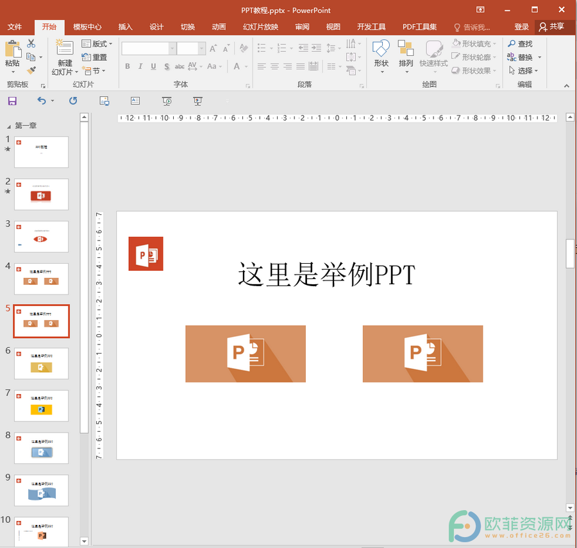577x548 pixels.
Task: Select slide 2 thumbnail
Action: (41, 194)
